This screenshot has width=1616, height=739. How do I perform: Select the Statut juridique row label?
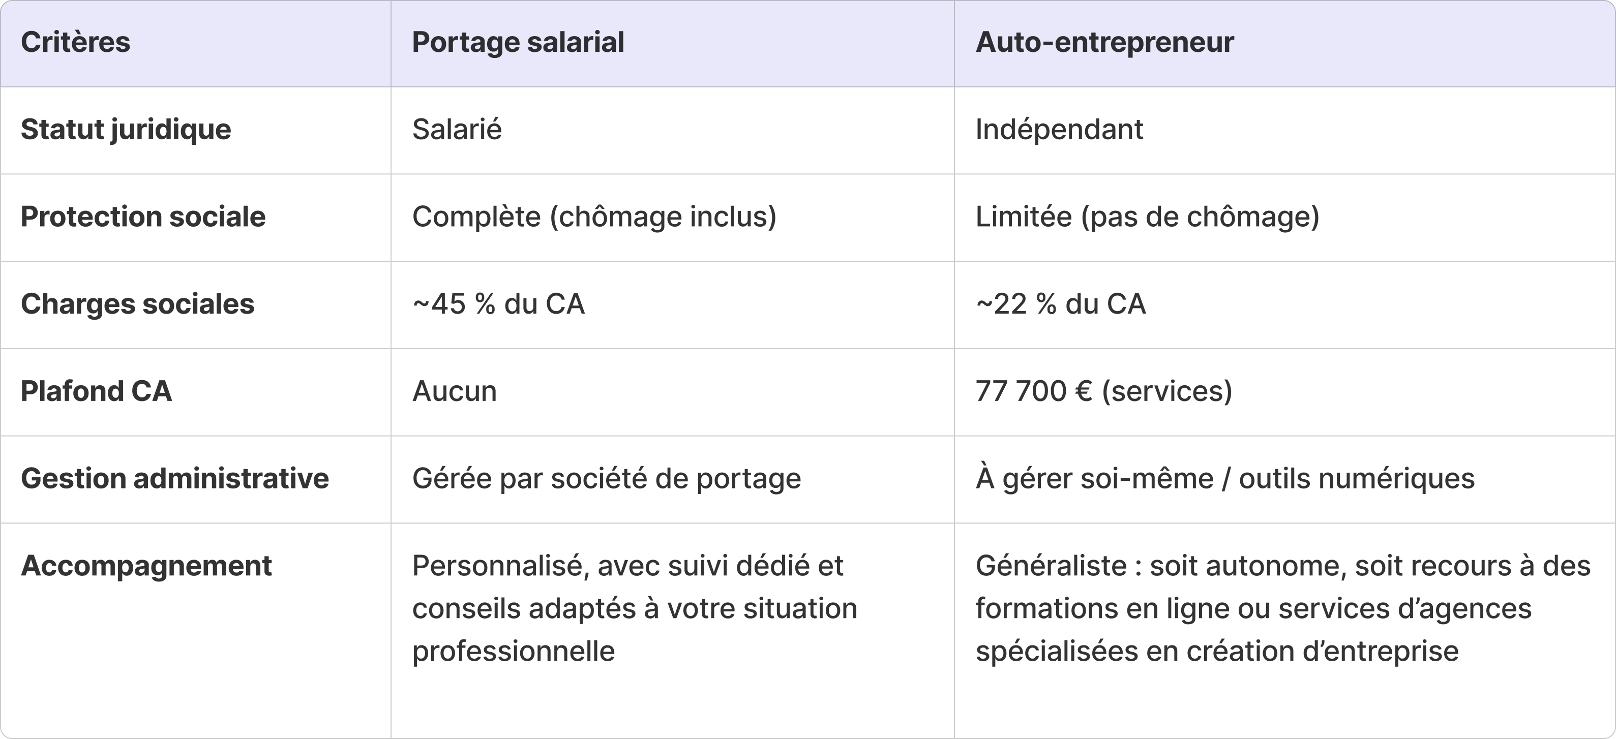126,130
